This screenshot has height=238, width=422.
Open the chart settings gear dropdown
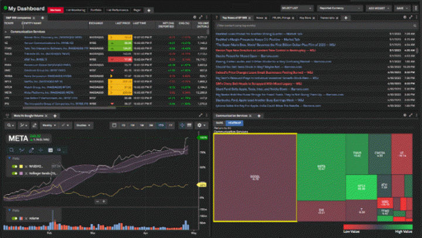[201, 125]
